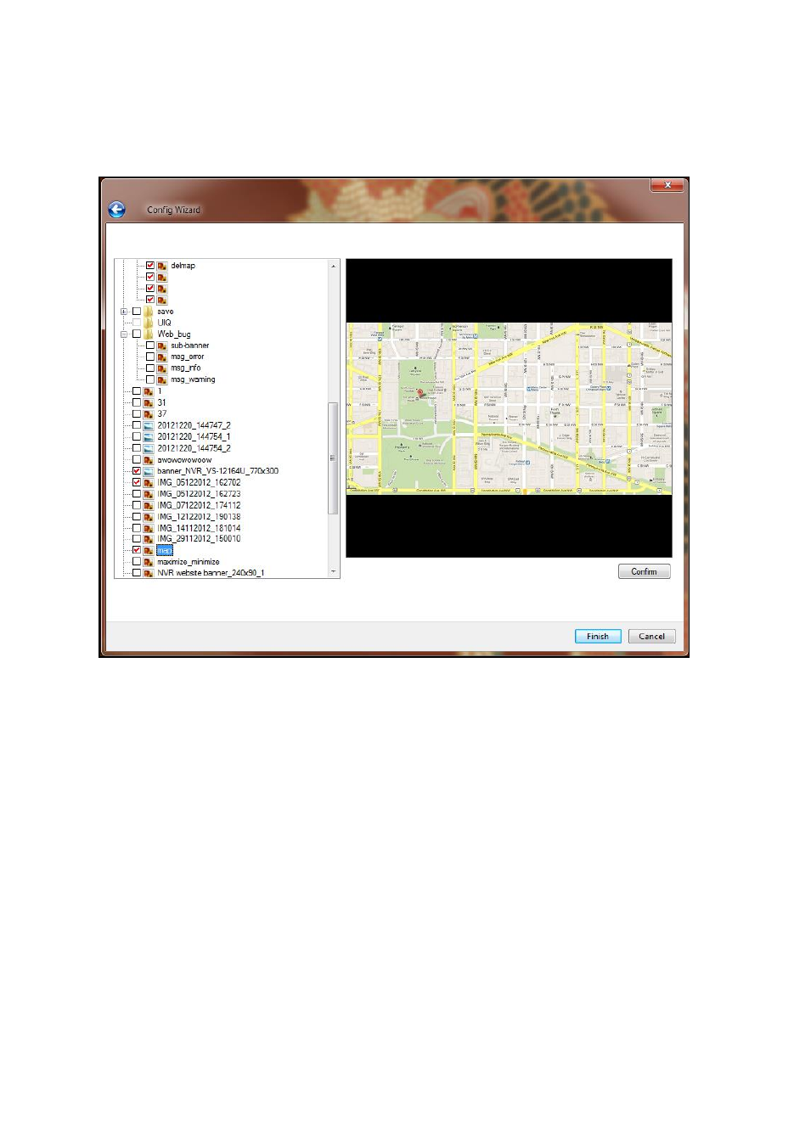The image size is (811, 1146).
Task: Click the photo icon for 20121220_144747_2
Action: (x=149, y=425)
